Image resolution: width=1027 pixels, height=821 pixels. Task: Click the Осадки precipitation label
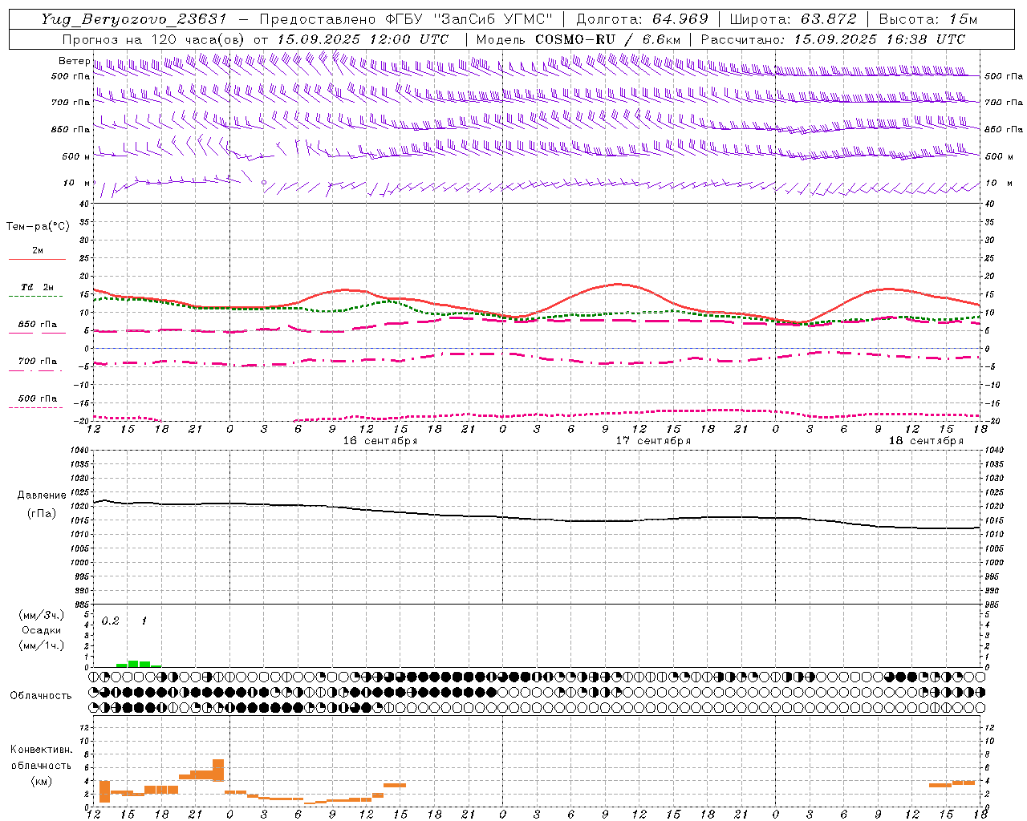point(42,630)
